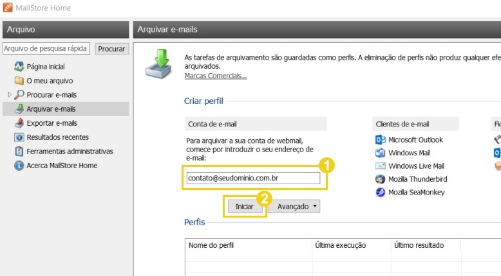Click the email address input field
Viewport: 501px width, 276px height.
pyautogui.click(x=253, y=178)
